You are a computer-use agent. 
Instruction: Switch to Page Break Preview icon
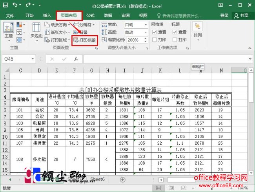[x=184, y=188]
